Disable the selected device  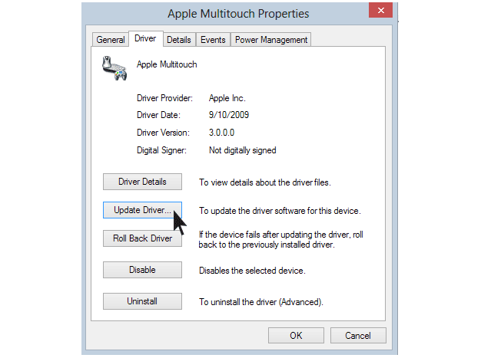click(142, 270)
